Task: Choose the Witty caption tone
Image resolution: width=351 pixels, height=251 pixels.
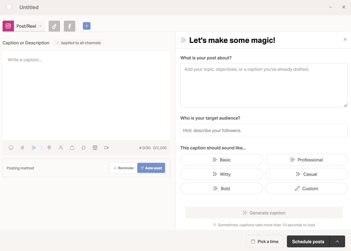Action: [x=222, y=174]
